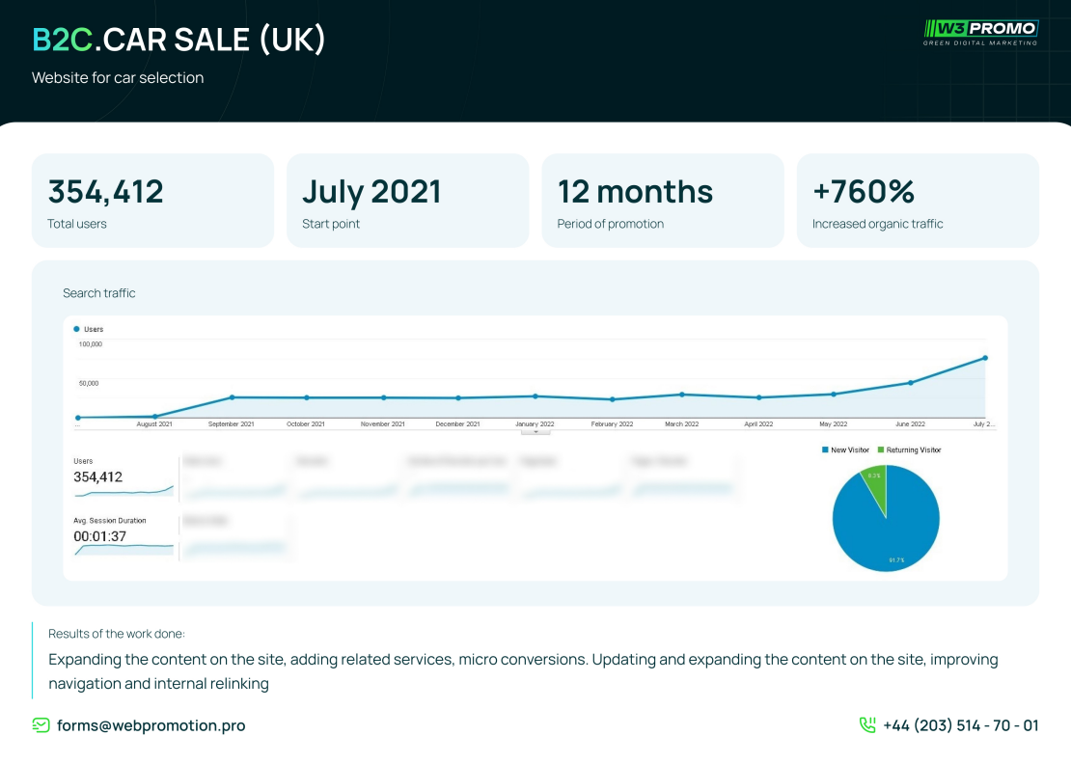The width and height of the screenshot is (1071, 763).
Task: Select the July 2022 peak data point
Action: 985,358
